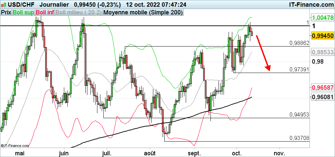Click the 0,97391 horizontal level label
This screenshot has width=335, height=157.
pos(299,69)
